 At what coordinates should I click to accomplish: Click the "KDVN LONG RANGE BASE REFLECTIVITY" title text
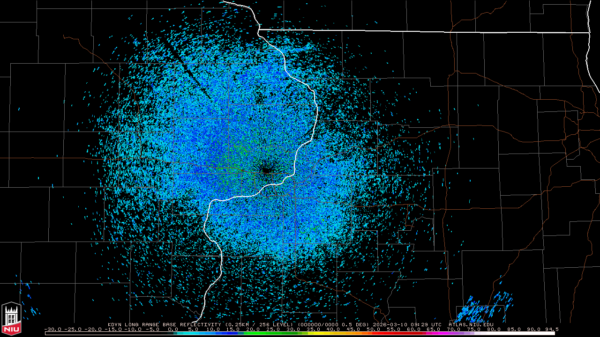(165, 324)
